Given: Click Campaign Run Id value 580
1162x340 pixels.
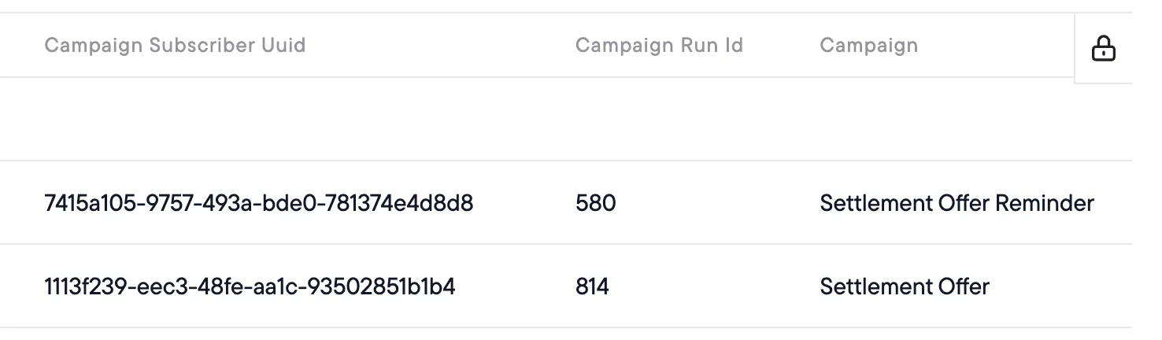Looking at the screenshot, I should coord(595,203).
